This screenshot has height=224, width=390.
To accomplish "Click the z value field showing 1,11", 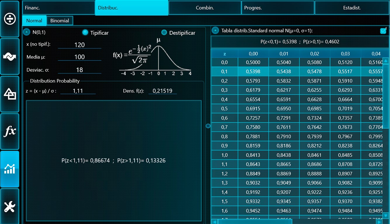I will [78, 91].
